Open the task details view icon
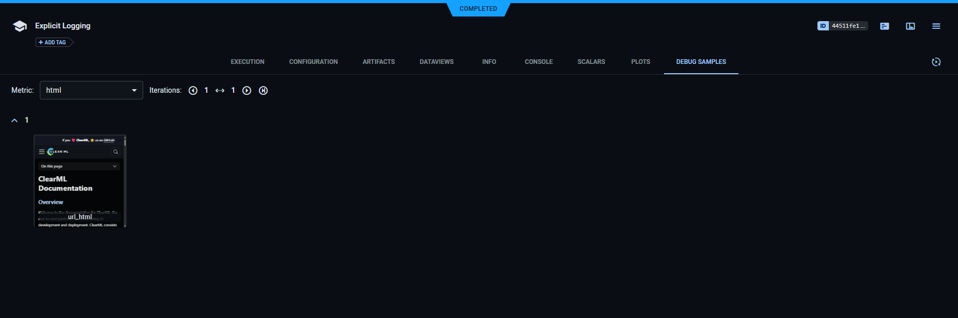The height and width of the screenshot is (318, 958). [885, 26]
